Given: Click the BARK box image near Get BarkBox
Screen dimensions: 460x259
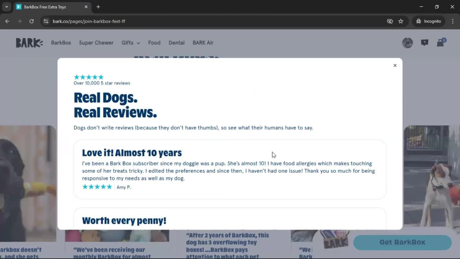Looking at the screenshot, I should tap(336, 240).
